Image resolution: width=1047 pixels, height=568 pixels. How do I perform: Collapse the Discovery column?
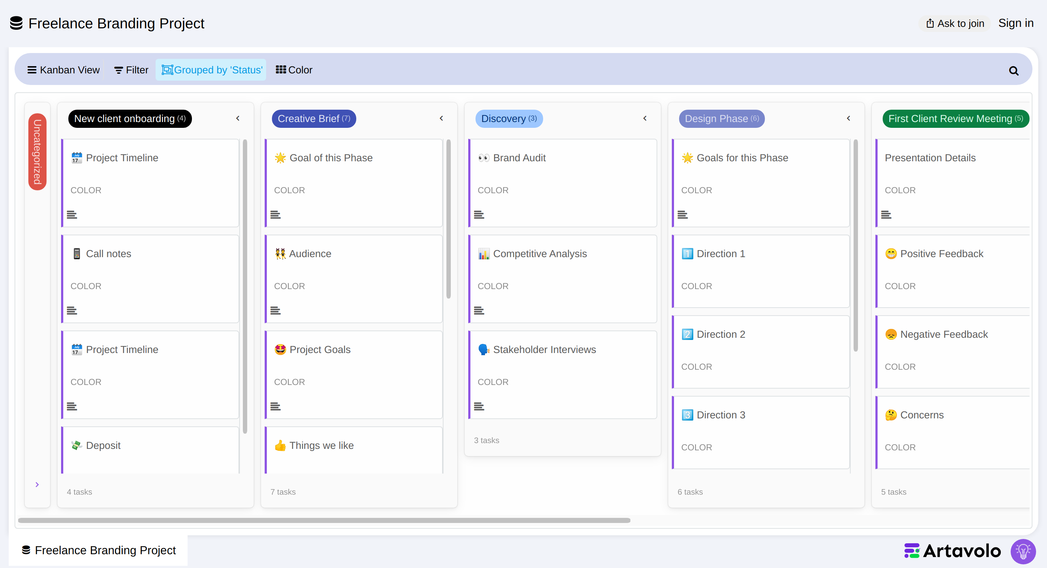pos(645,118)
